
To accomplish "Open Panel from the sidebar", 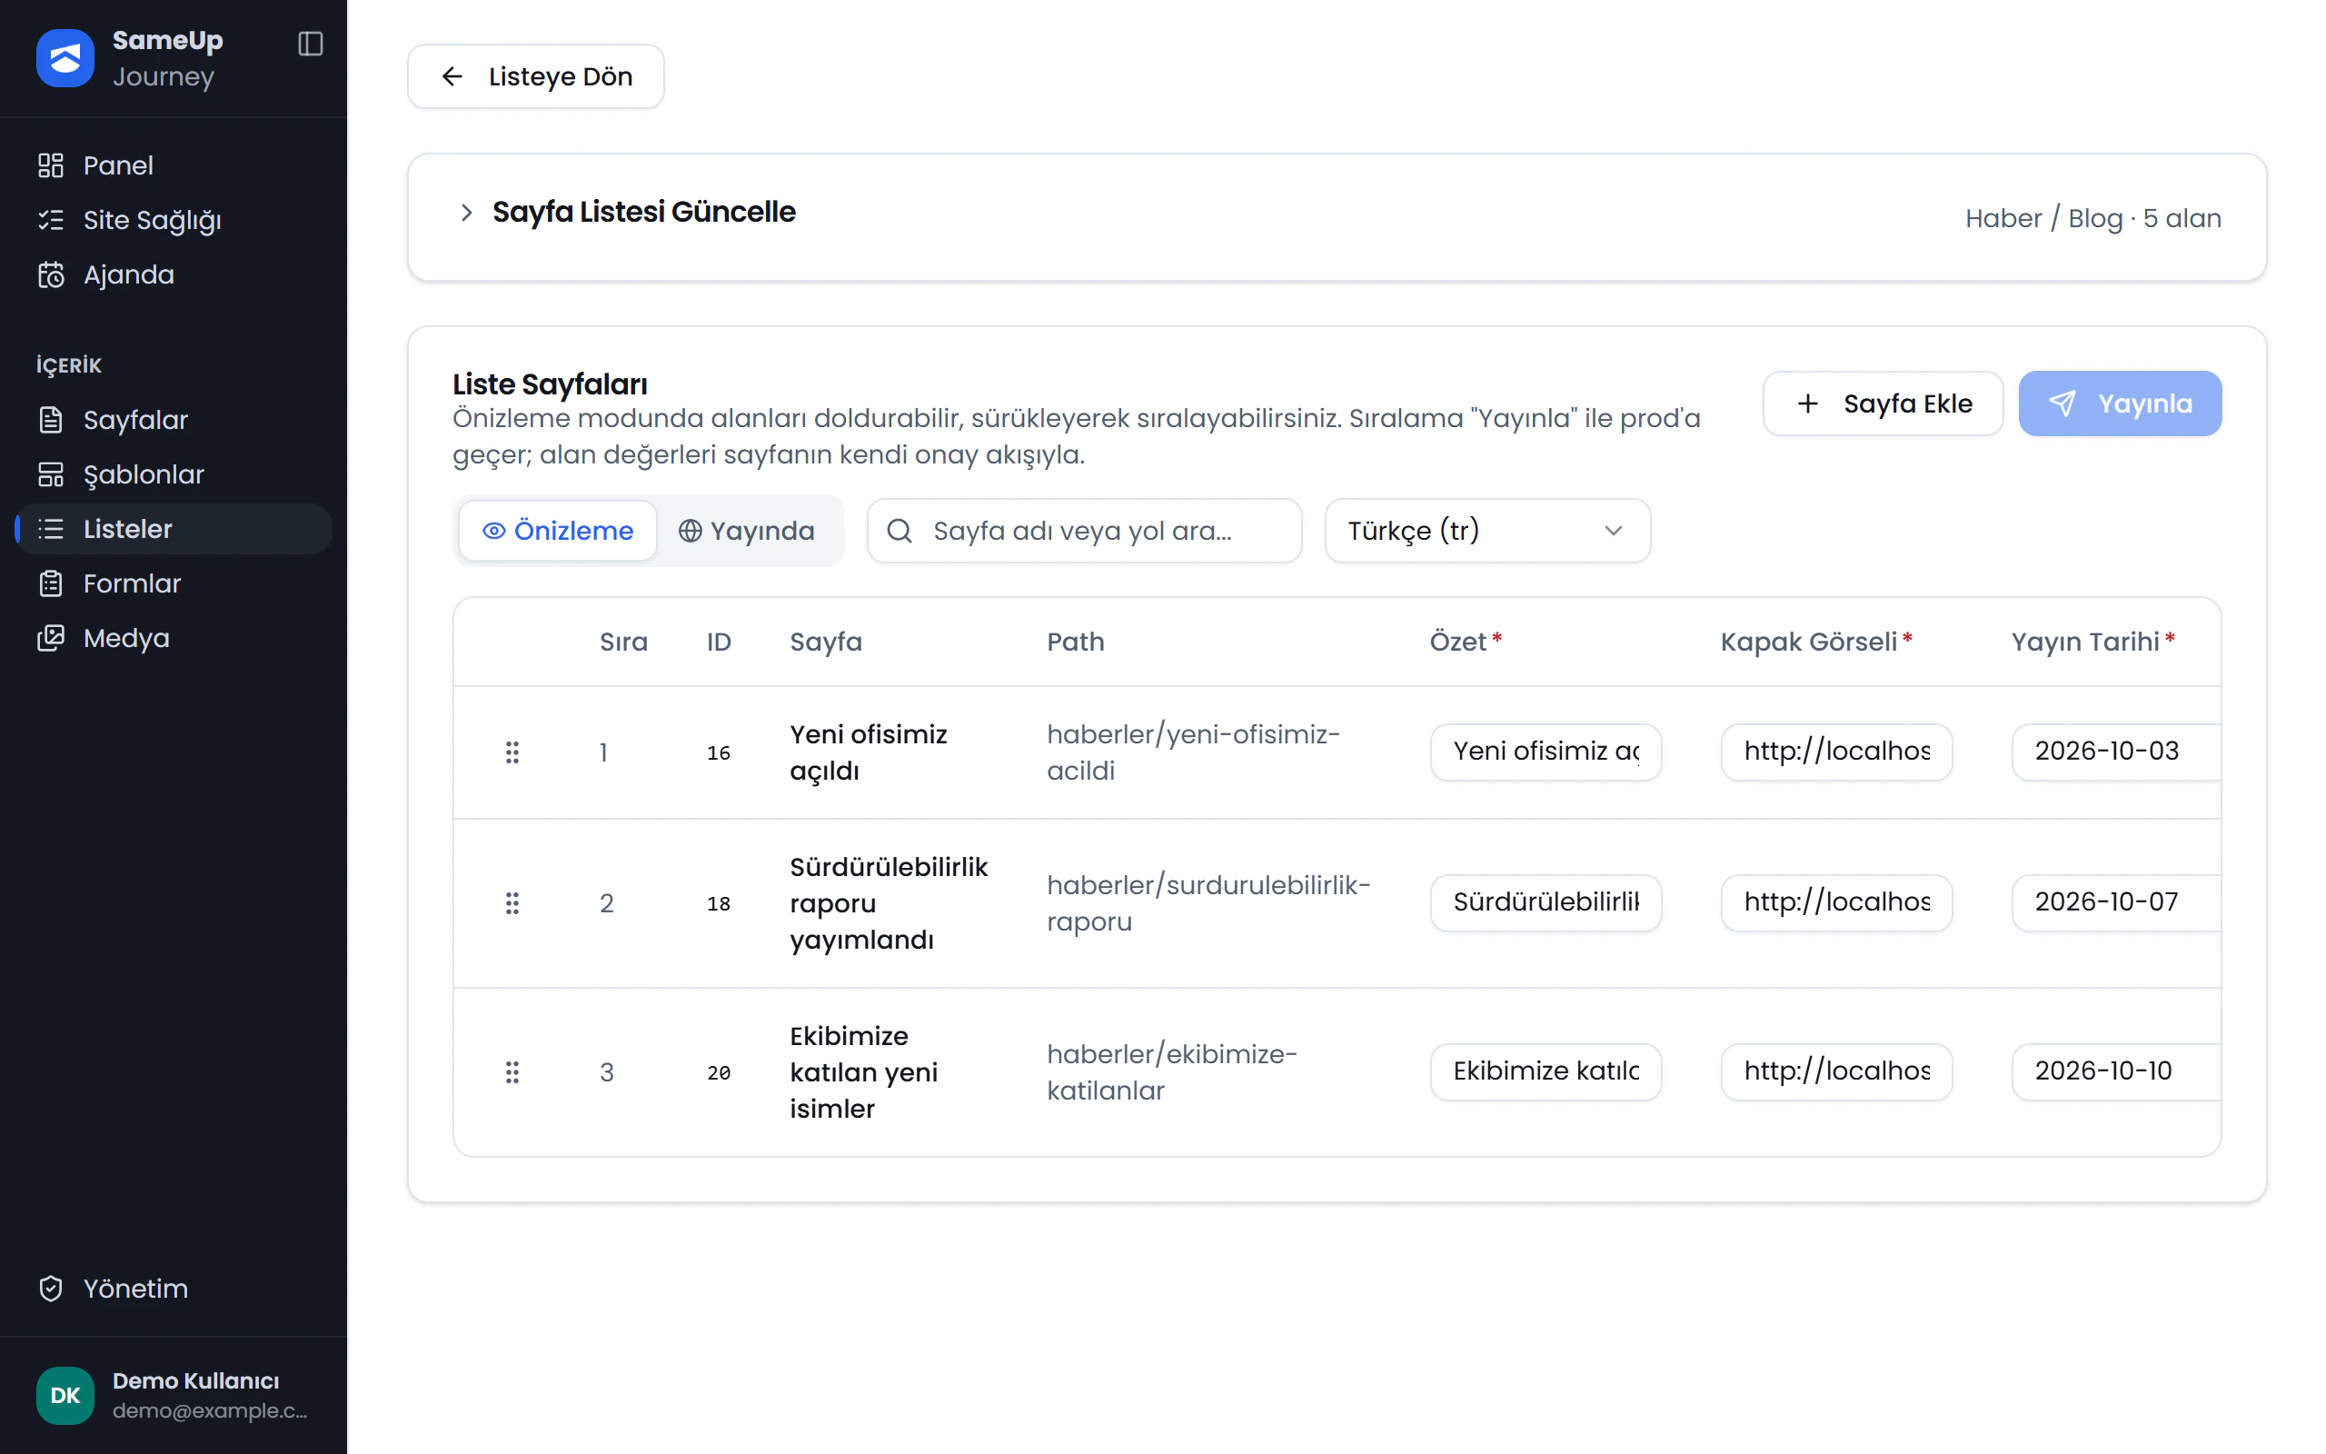I will tap(174, 165).
